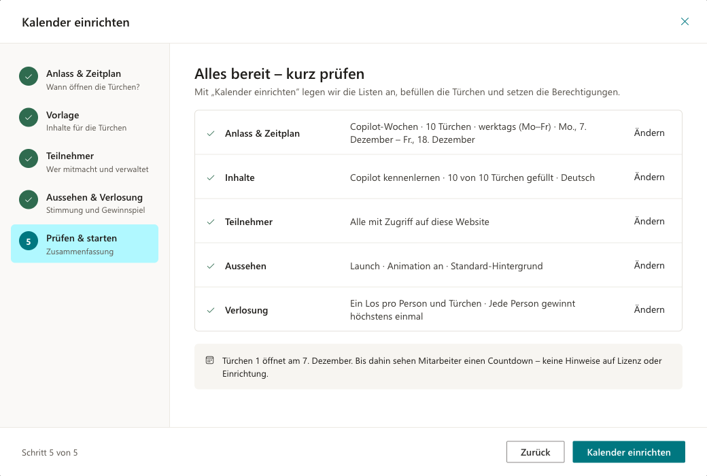Click the checkmark beside Anlass & Zeitplan summary
Screen dimensions: 707x476
[211, 133]
